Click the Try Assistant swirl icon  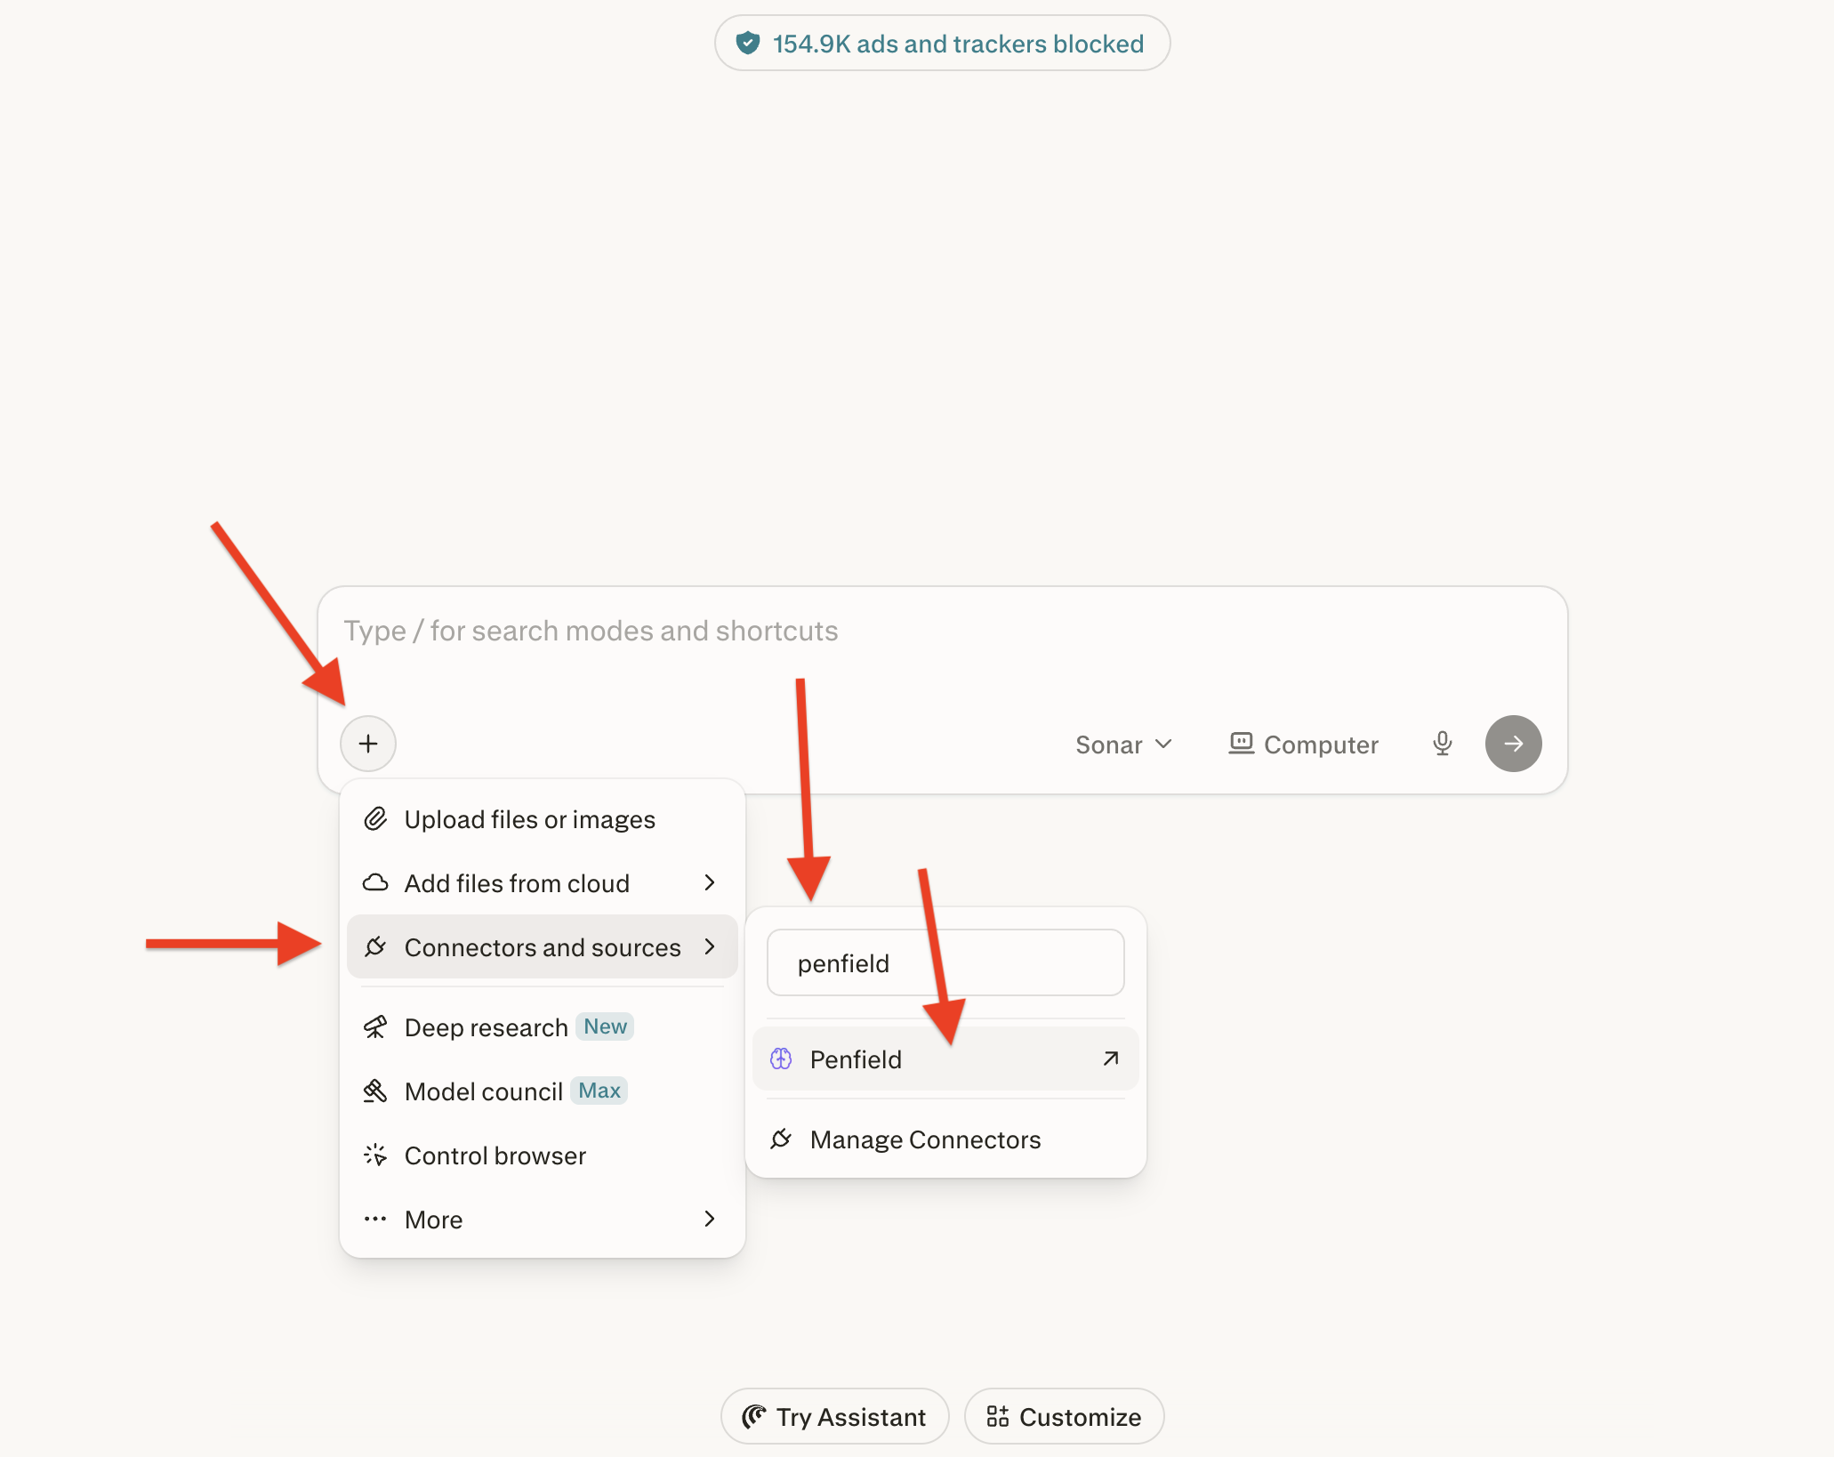pyautogui.click(x=754, y=1416)
